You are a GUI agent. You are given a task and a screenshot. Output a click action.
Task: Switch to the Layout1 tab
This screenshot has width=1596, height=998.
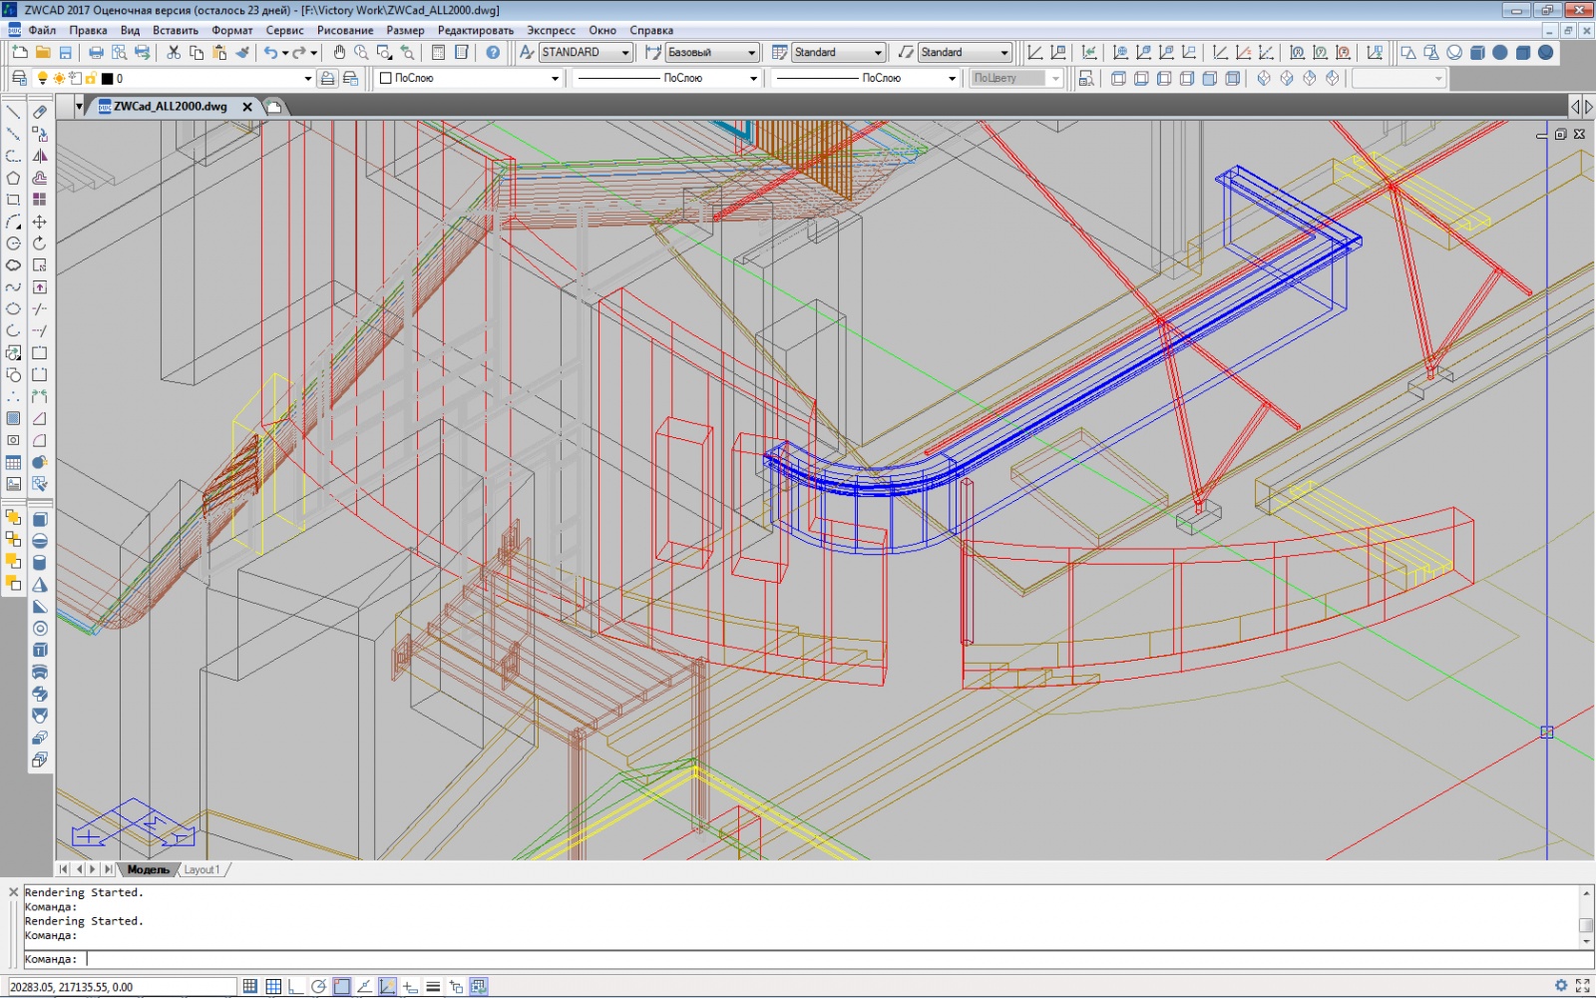[202, 870]
